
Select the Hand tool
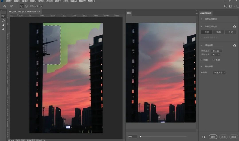tap(3, 25)
